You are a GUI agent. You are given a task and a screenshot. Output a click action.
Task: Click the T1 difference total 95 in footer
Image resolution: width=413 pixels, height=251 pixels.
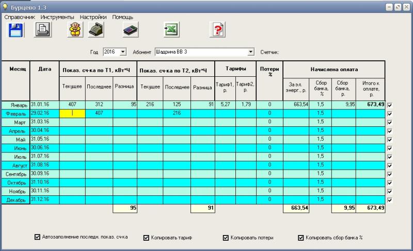pyautogui.click(x=125, y=208)
